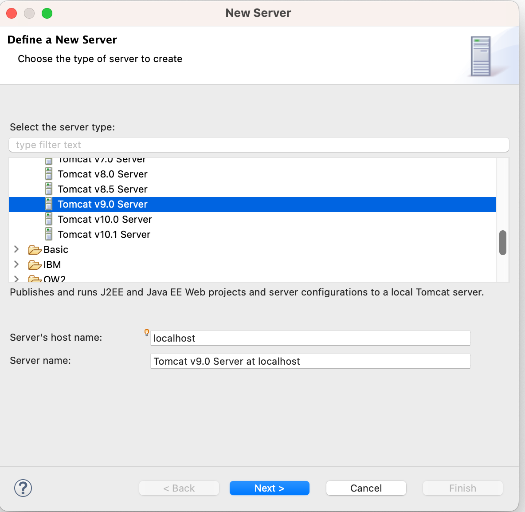
Task: Close the dialog with red button
Action: click(x=12, y=13)
